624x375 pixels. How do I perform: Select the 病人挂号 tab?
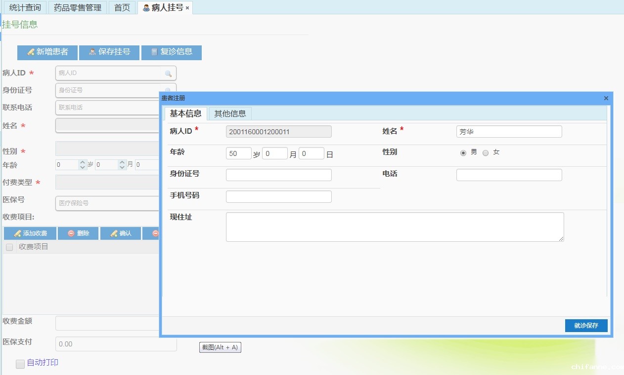(165, 7)
